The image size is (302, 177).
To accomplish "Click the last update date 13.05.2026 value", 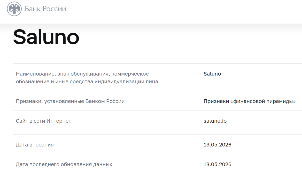I will [218, 164].
